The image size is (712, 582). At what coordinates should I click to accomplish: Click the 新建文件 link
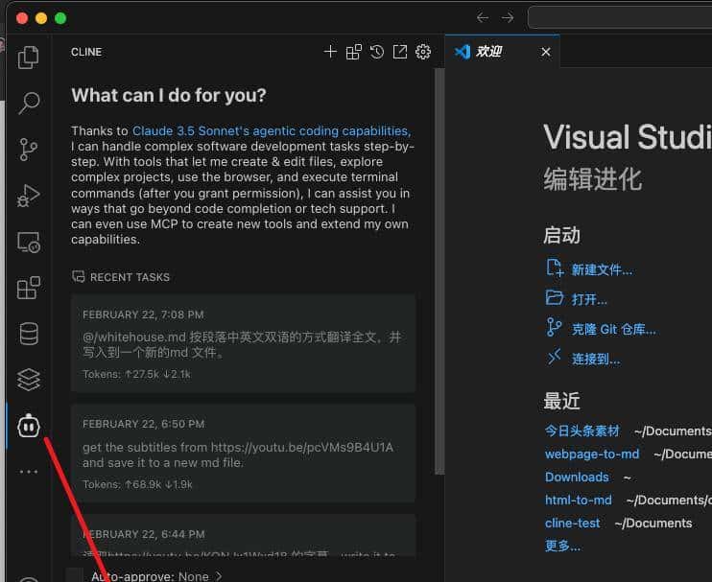pos(602,270)
